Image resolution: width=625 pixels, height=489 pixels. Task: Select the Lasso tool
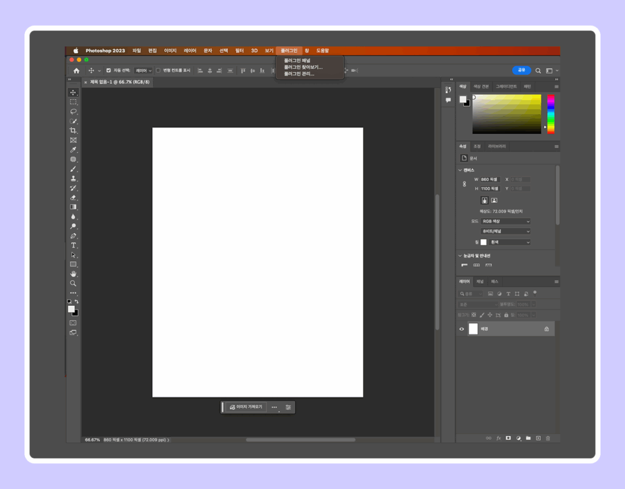click(73, 112)
